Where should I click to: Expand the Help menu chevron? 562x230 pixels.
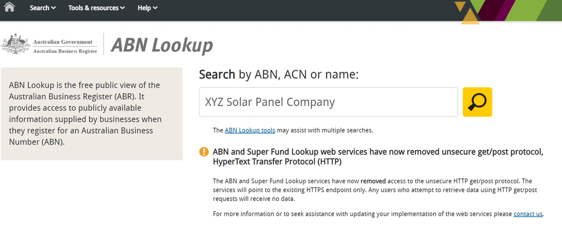tap(155, 8)
